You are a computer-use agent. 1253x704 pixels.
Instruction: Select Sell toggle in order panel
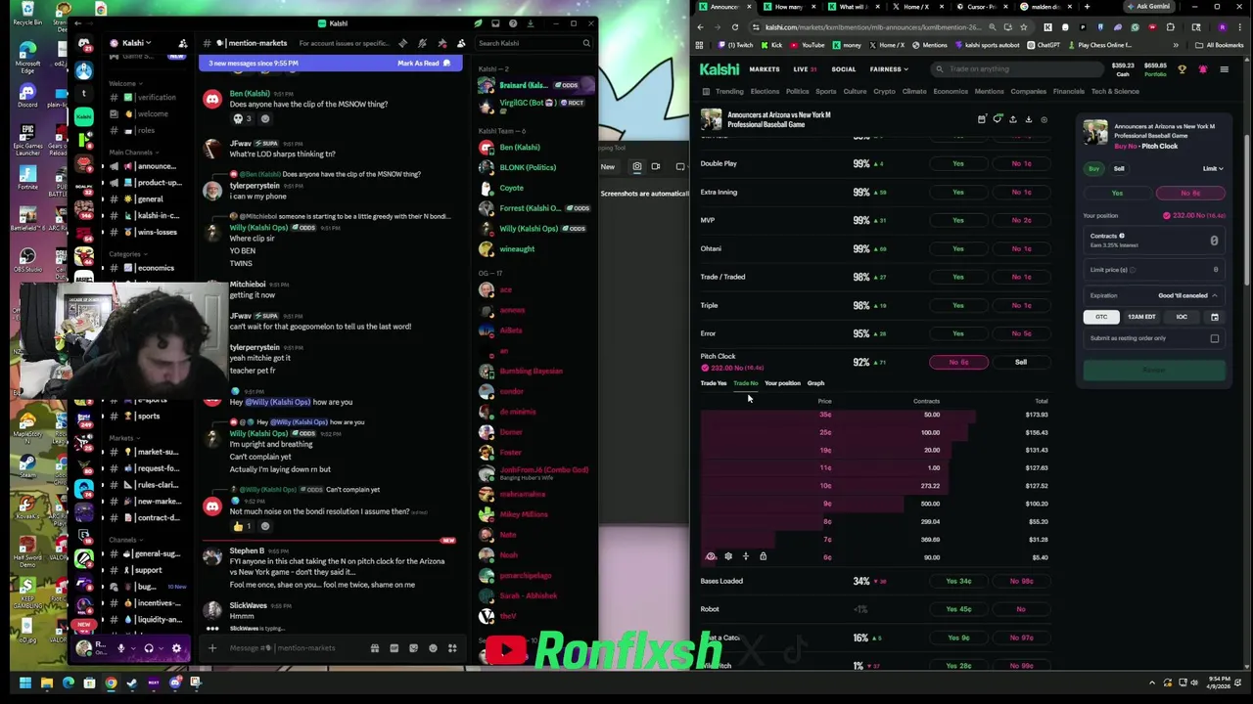pos(1119,168)
